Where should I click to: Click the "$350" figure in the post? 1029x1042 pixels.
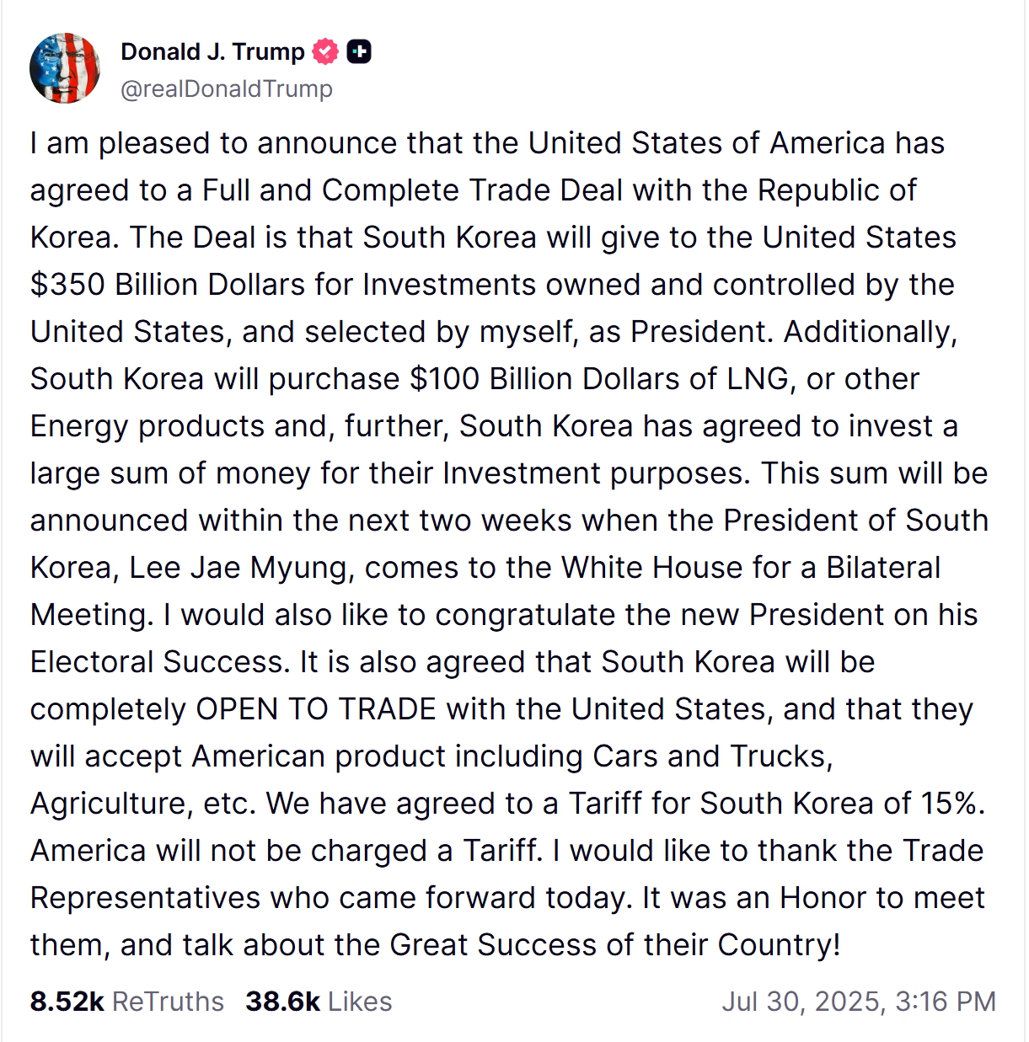pos(67,285)
